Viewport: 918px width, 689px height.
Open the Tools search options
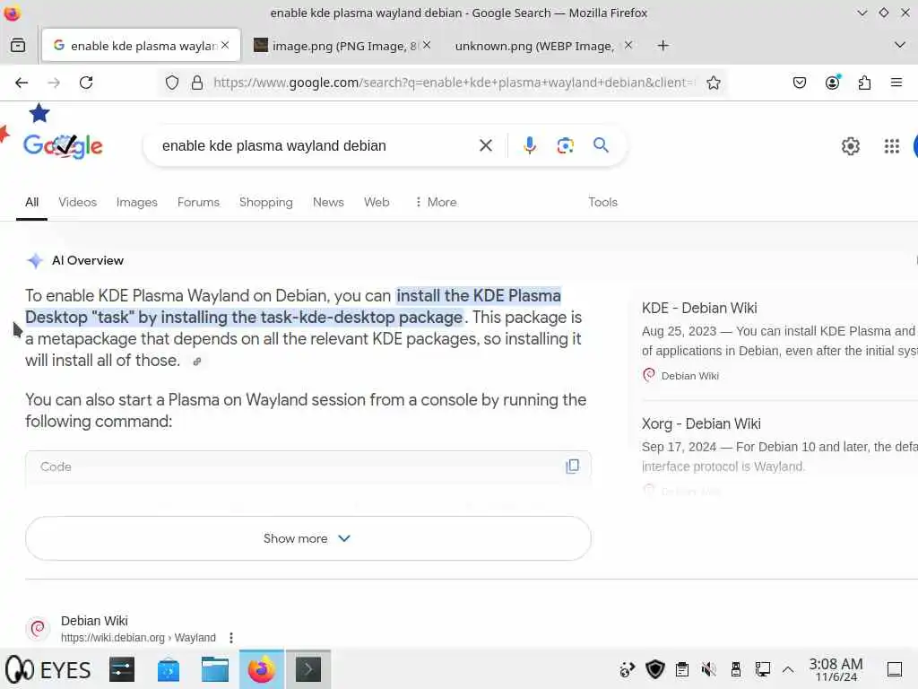602,202
